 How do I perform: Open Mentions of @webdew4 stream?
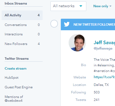click(14, 99)
